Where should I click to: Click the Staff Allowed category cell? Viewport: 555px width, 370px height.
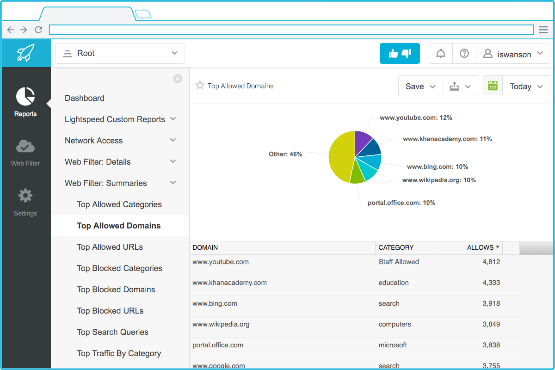pyautogui.click(x=399, y=262)
